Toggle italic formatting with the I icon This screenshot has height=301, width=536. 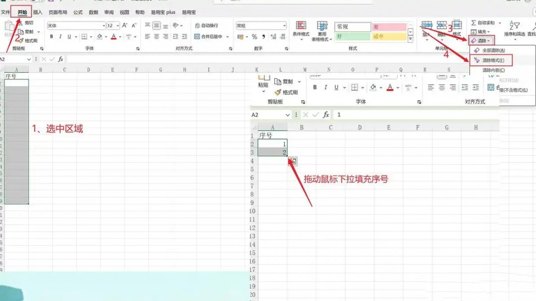[60, 36]
